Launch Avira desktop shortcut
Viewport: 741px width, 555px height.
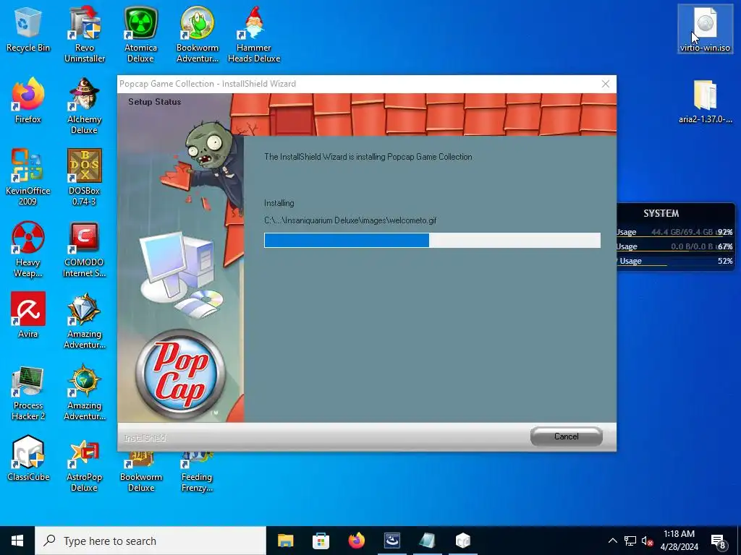point(28,315)
